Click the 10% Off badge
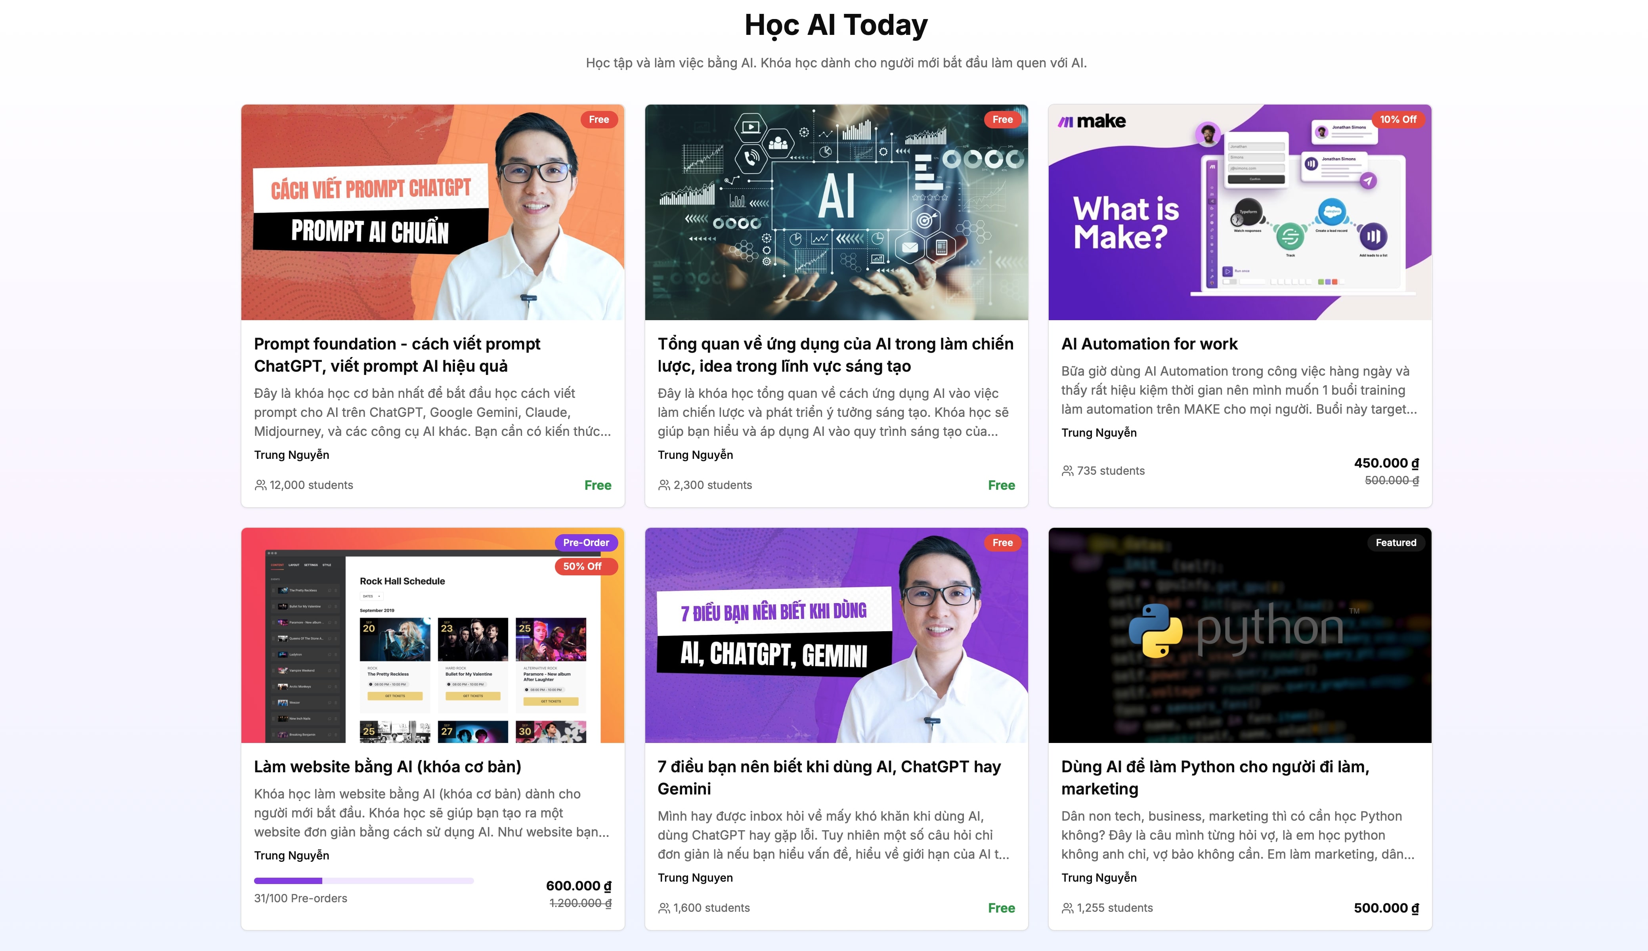 [1398, 120]
